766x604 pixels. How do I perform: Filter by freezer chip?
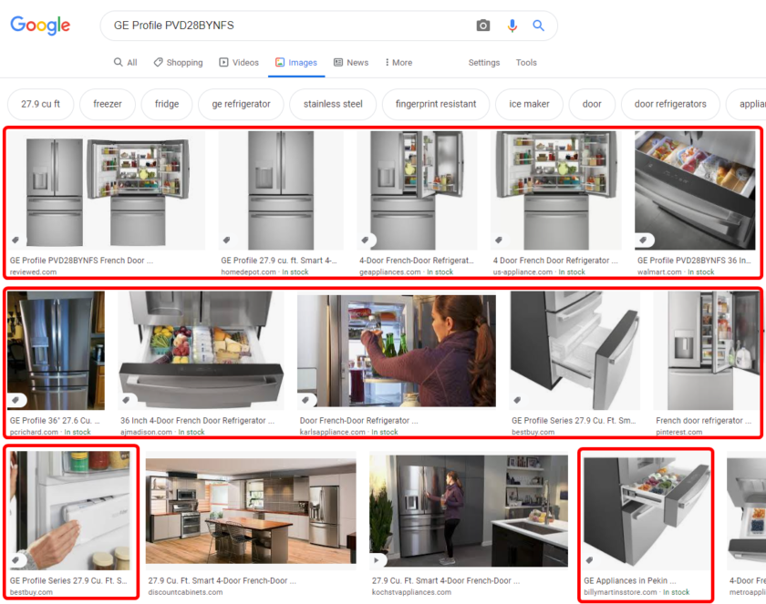pos(108,104)
